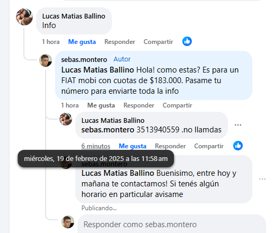The width and height of the screenshot is (273, 233).
Task: Click Responder under the phone number comment
Action: [170, 146]
